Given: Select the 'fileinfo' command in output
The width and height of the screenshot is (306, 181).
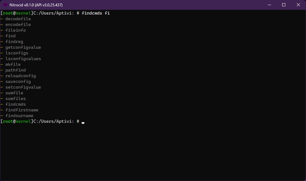Looking at the screenshot, I should point(15,30).
